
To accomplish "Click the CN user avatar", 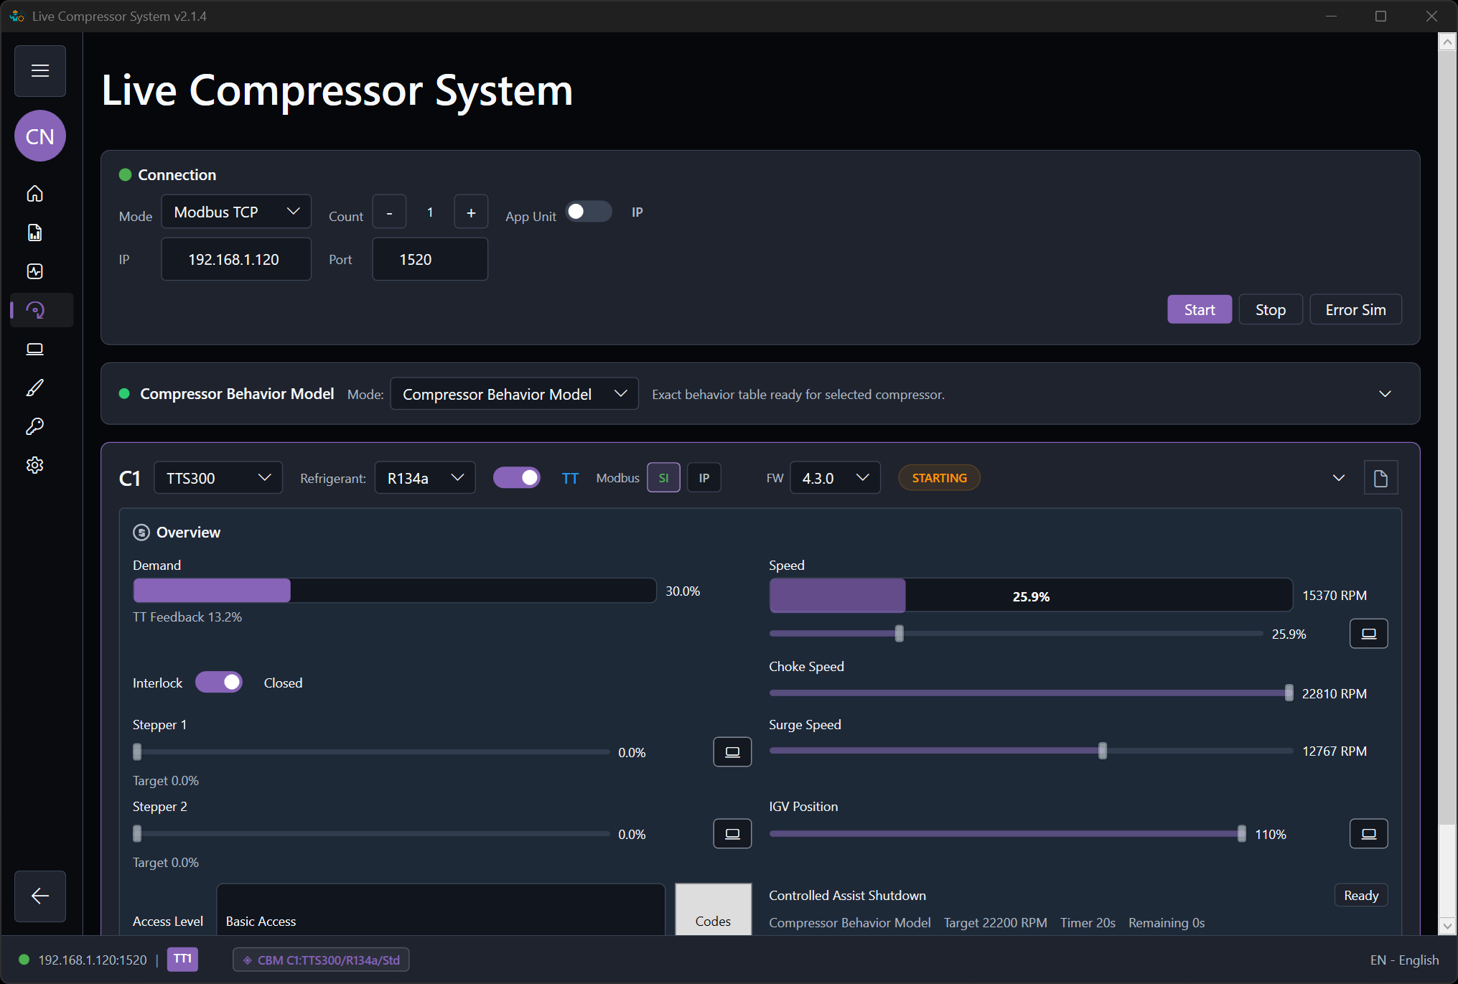I will coord(40,136).
